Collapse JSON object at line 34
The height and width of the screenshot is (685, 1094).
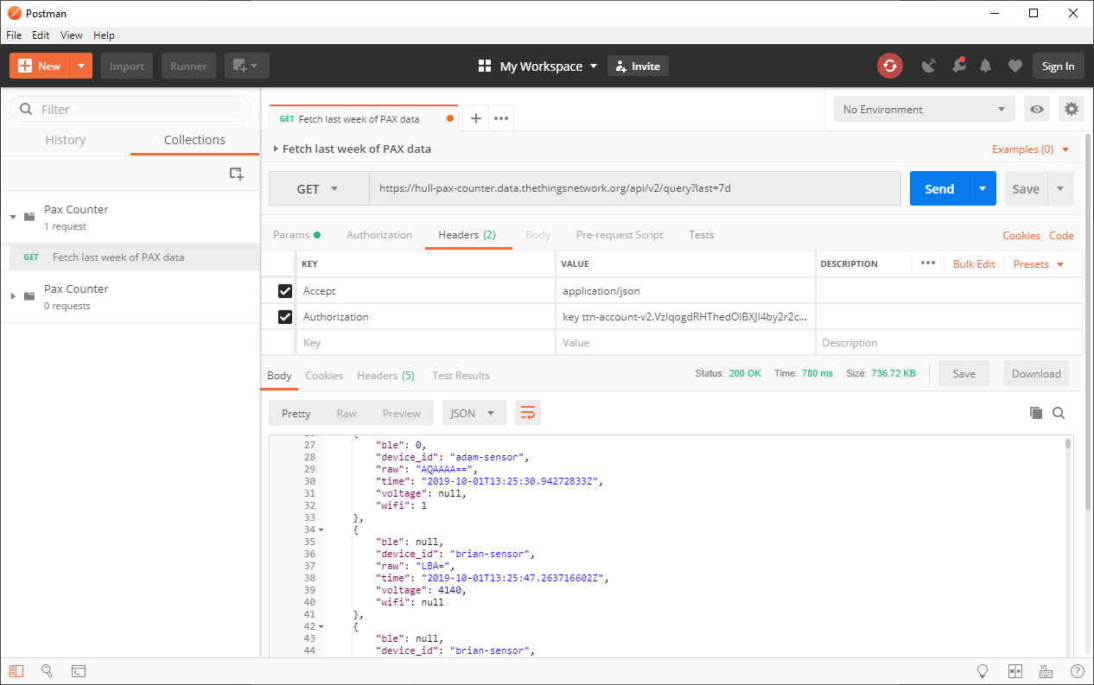coord(321,530)
